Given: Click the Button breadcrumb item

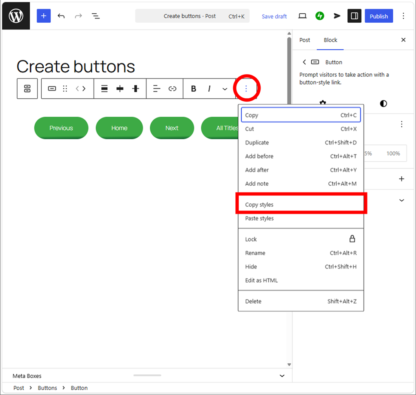Looking at the screenshot, I should (79, 388).
